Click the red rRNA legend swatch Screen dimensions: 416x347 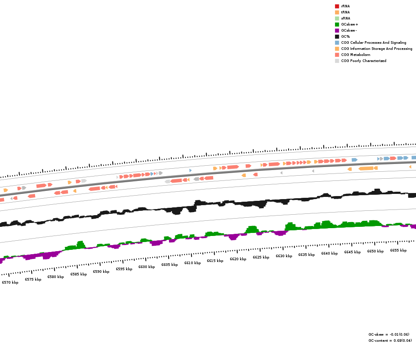point(337,6)
